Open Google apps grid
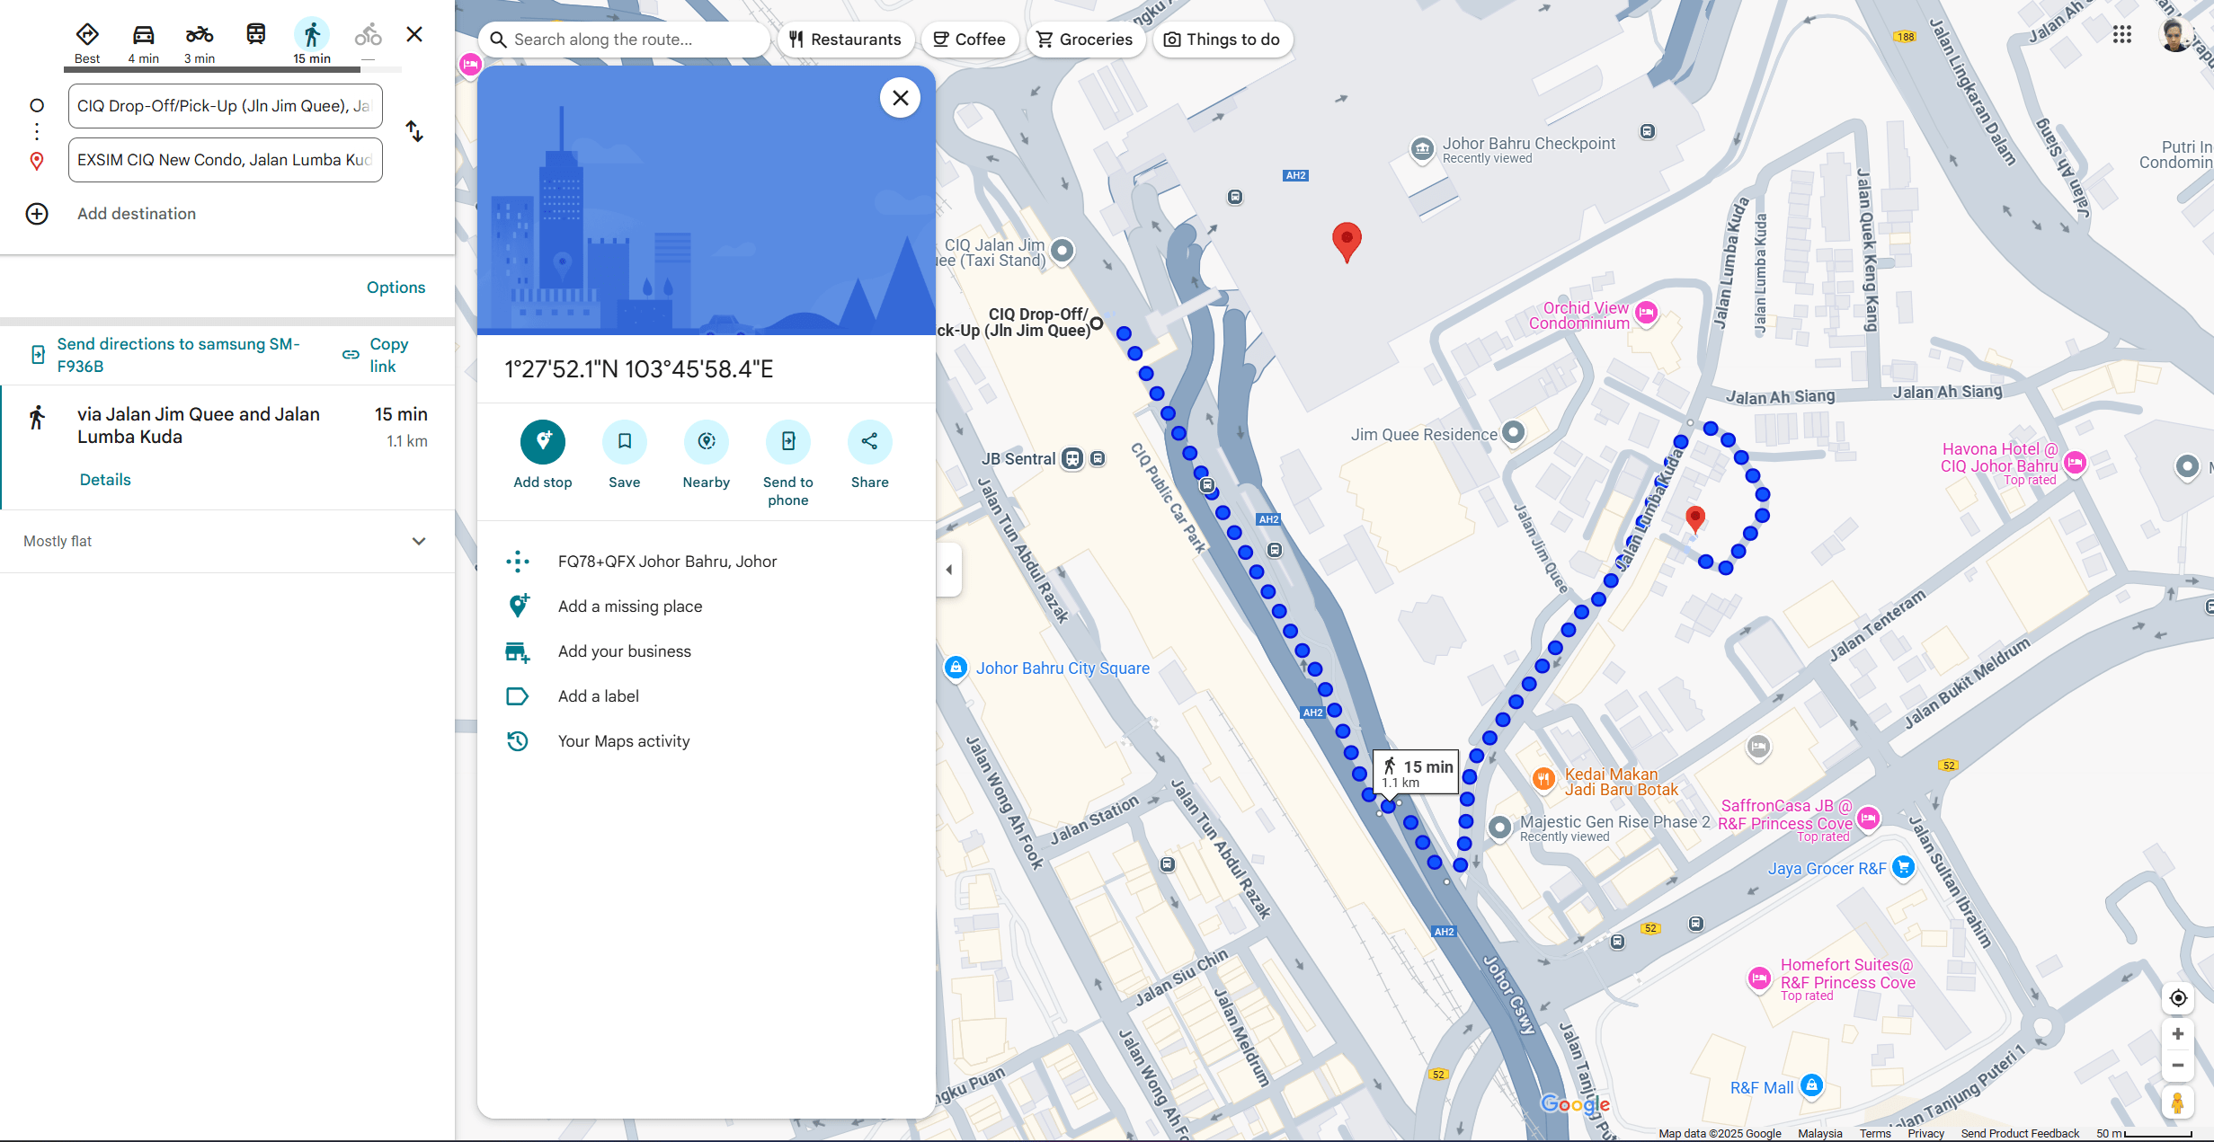This screenshot has height=1142, width=2214. pyautogui.click(x=2122, y=35)
